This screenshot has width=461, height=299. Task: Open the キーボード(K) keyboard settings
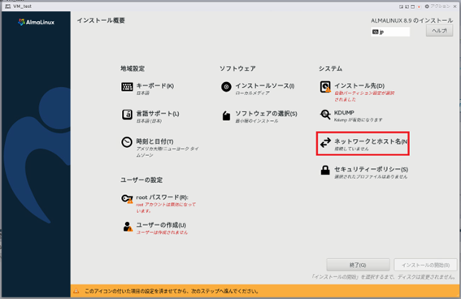pos(148,89)
